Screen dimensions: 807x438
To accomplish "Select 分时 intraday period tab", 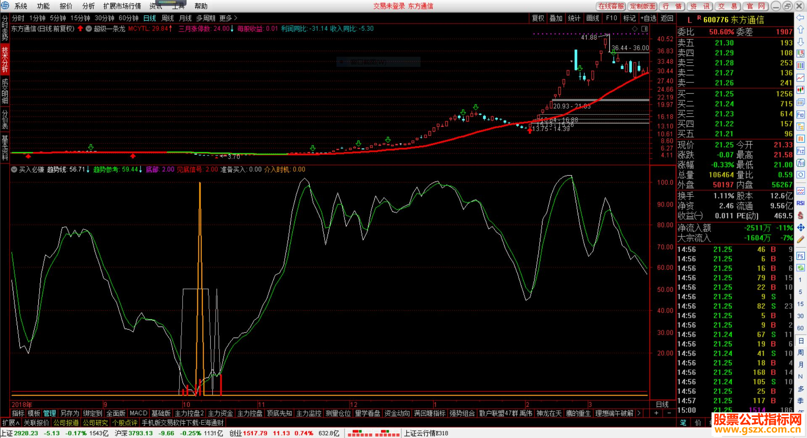I will pos(18,18).
